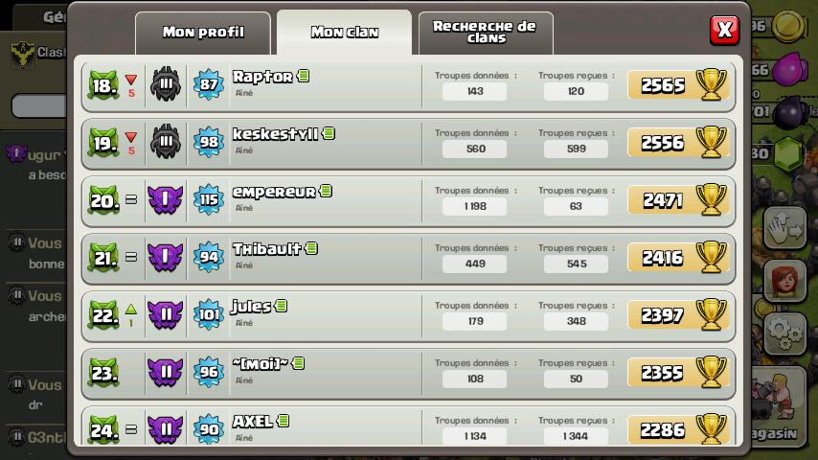Click the green list icon beside AXEL
The height and width of the screenshot is (460, 818).
point(284,421)
